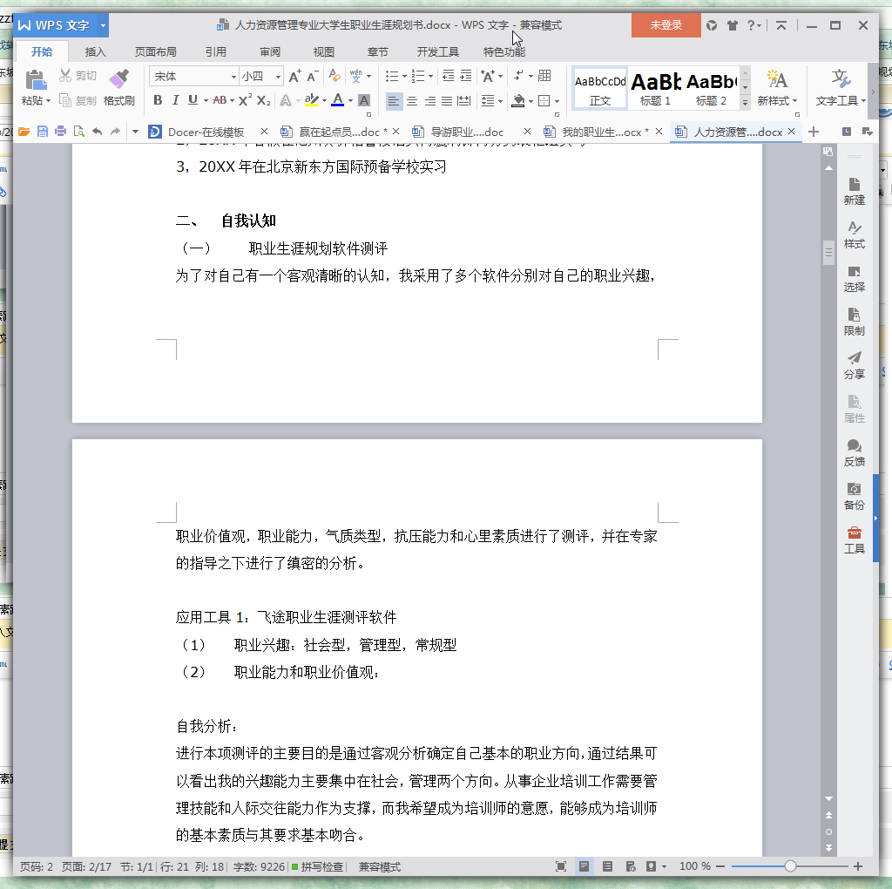This screenshot has height=889, width=892.
Task: Click 拼写检查 in status bar
Action: 317,866
